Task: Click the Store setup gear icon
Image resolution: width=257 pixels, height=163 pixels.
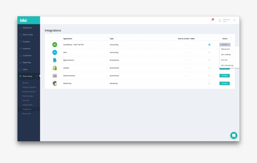Action: click(x=20, y=76)
